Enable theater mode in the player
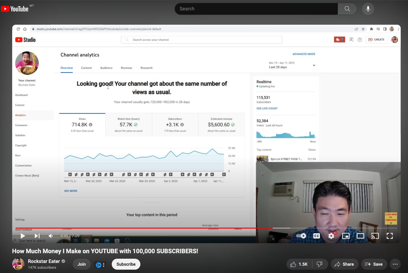Image resolution: width=408 pixels, height=273 pixels. (x=361, y=236)
